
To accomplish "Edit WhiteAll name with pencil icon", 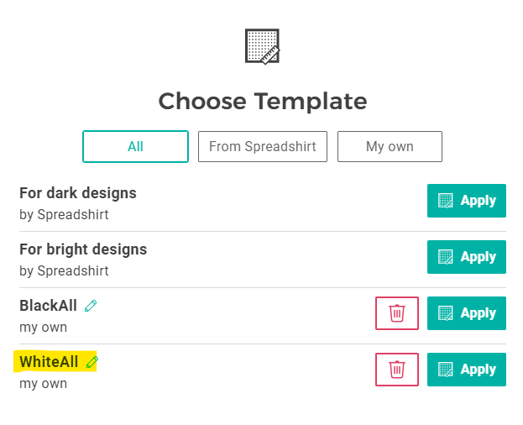I will point(92,362).
